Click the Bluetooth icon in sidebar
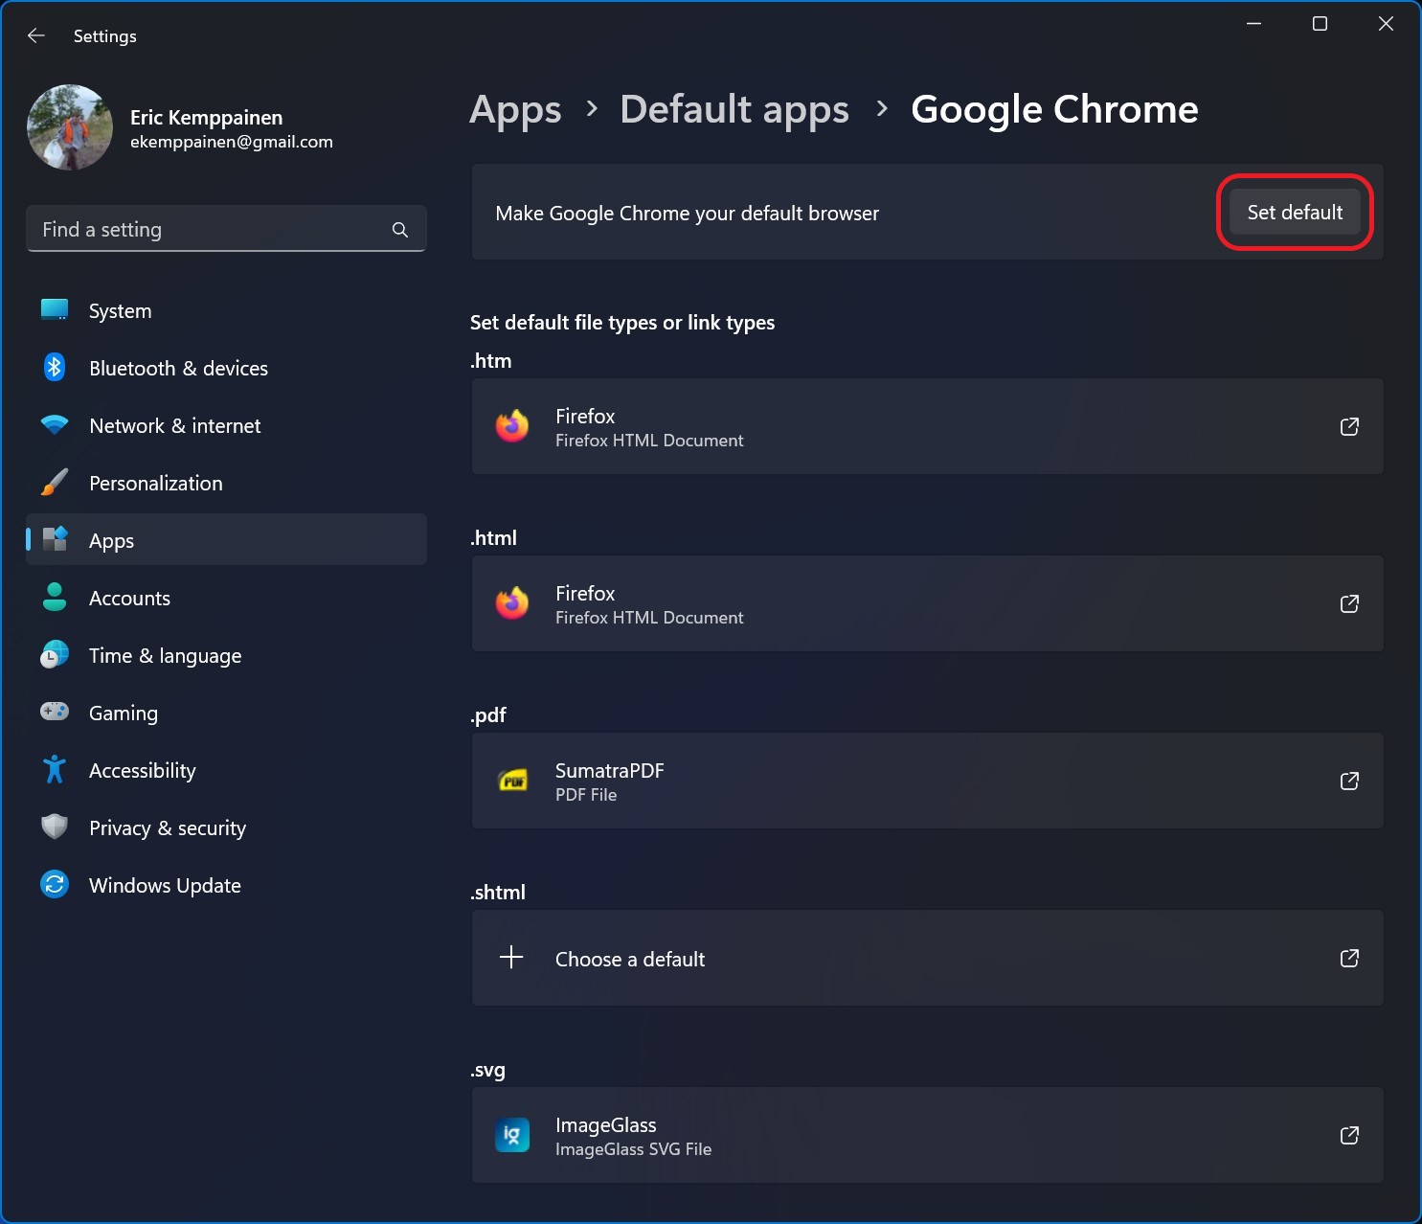The height and width of the screenshot is (1224, 1422). [x=55, y=368]
